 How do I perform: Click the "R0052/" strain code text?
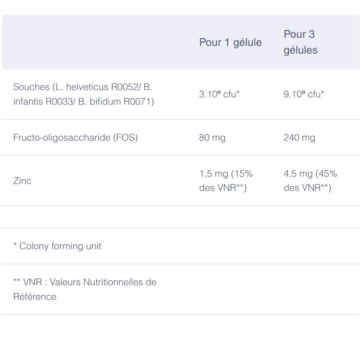click(x=126, y=87)
